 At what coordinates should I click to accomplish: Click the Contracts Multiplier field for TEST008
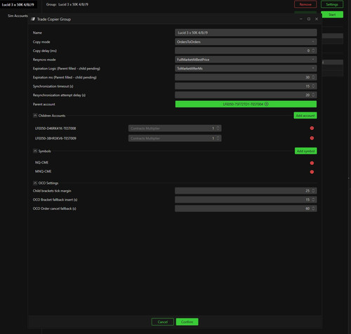tap(175, 128)
